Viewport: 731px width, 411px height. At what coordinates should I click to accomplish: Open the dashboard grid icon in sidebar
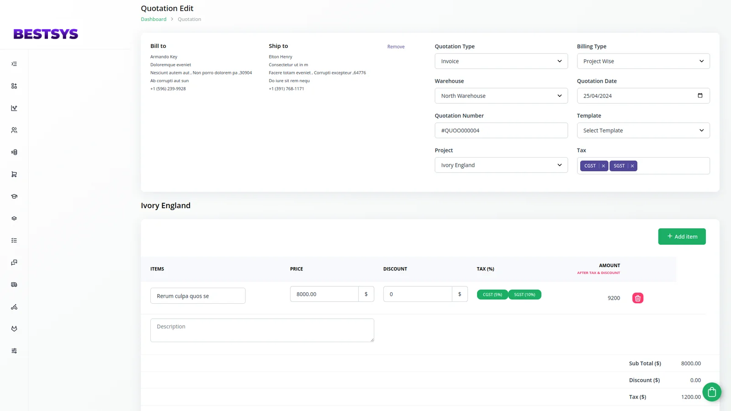pos(14,86)
